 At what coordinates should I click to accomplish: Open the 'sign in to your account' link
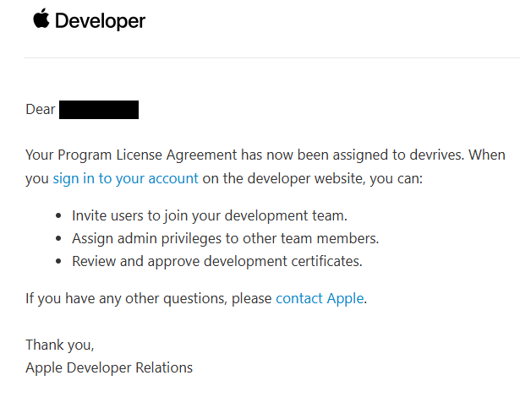point(126,178)
